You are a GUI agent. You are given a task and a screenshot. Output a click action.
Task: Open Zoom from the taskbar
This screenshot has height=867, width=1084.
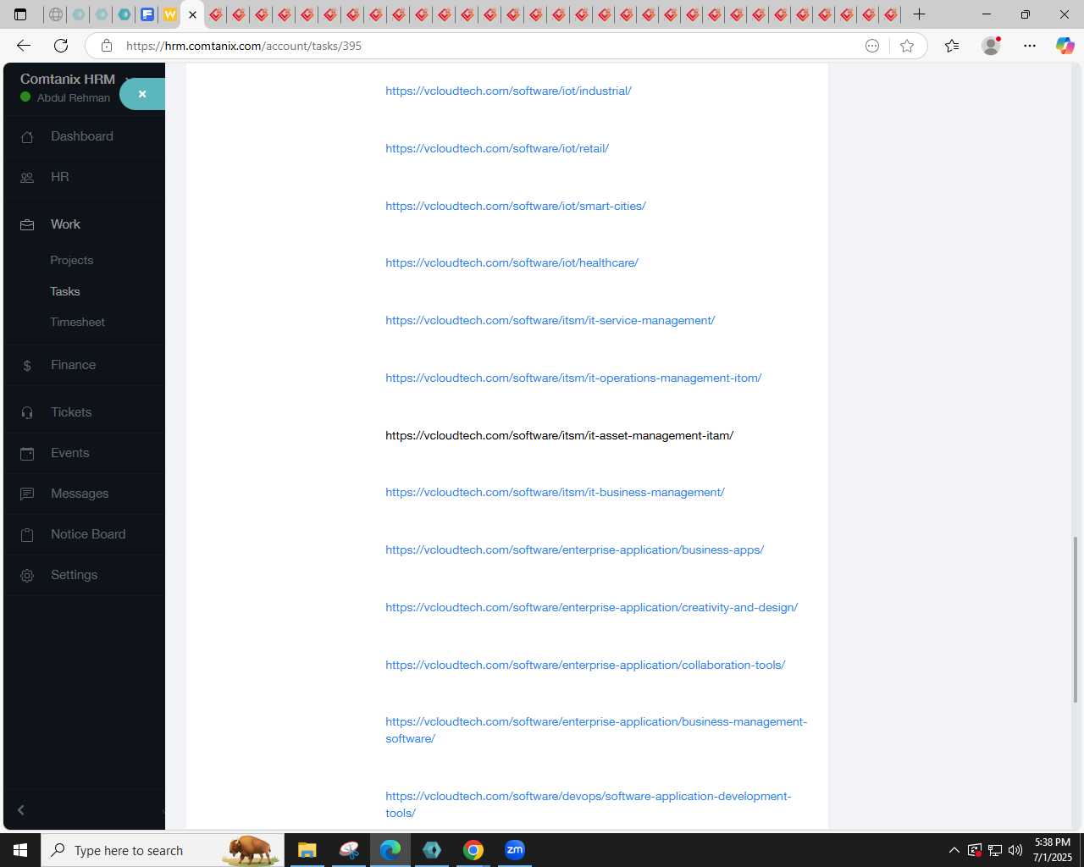tap(515, 850)
